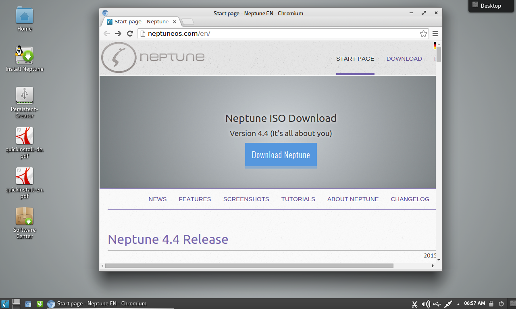Open the Home folder desktop icon
Viewport: 516px width, 309px height.
pos(25,19)
